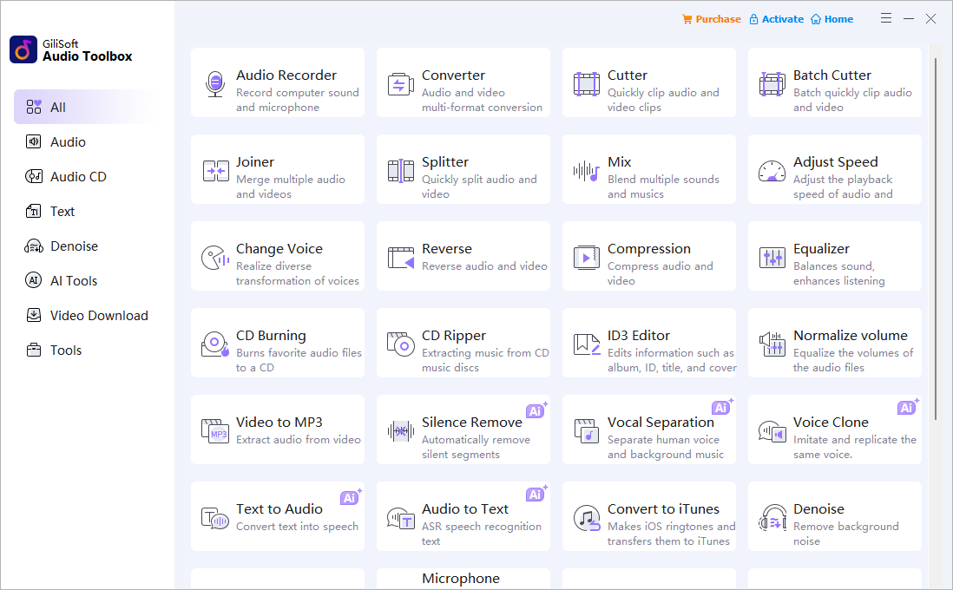The image size is (953, 590).
Task: Click the 'Audio Recorder' title text
Action: 286,75
